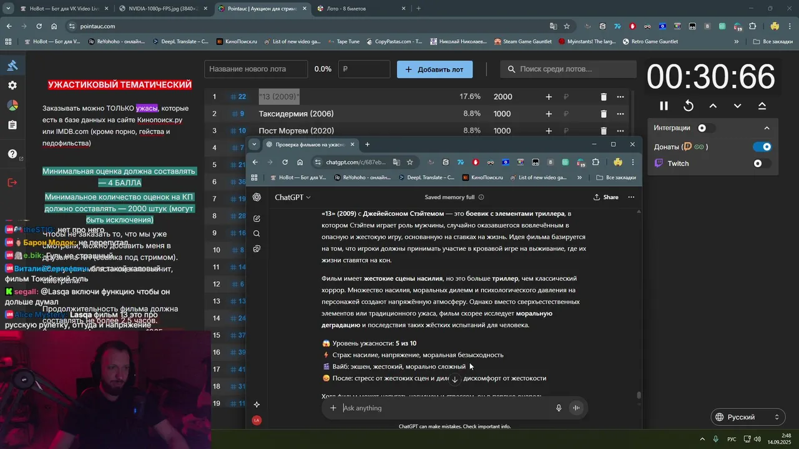Screen dimensions: 799x449
Task: Add amount to Таксидермия (2006) lot
Action: [549, 114]
